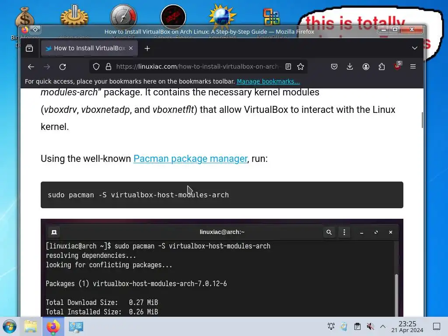Open the Firefox hamburger application menu
Viewport: 448px width, 336px height.
point(413,66)
